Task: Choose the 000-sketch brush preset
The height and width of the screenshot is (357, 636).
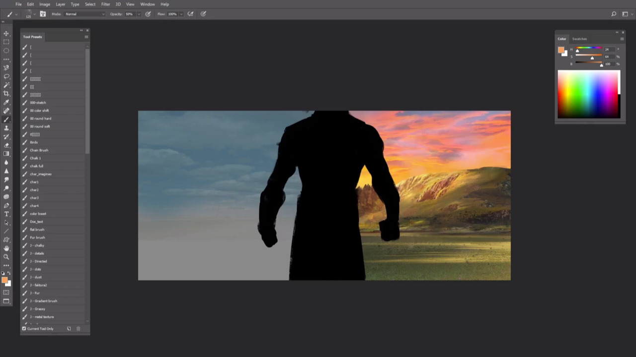Action: point(38,103)
